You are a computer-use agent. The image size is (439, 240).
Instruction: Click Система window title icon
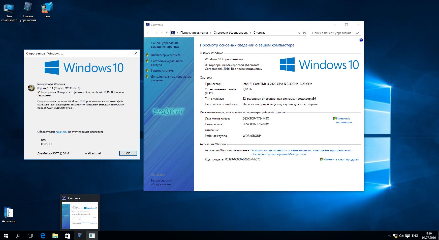tap(148, 25)
